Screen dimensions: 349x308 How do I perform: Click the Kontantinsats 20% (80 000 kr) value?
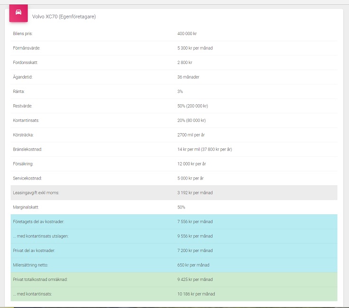pyautogui.click(x=191, y=120)
